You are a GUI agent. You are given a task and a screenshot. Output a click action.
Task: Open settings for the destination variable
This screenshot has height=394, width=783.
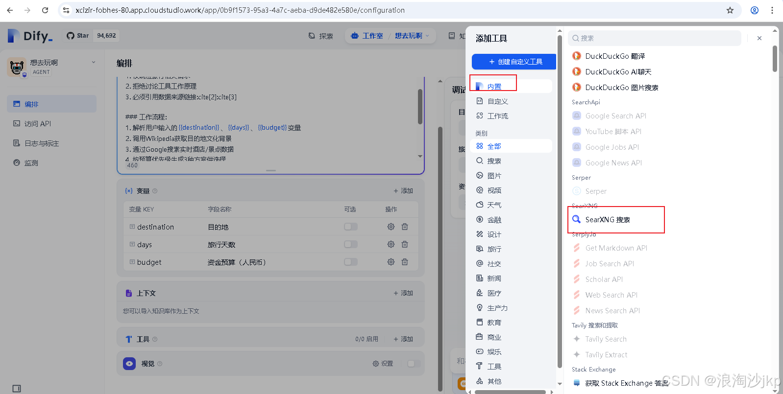click(x=391, y=227)
